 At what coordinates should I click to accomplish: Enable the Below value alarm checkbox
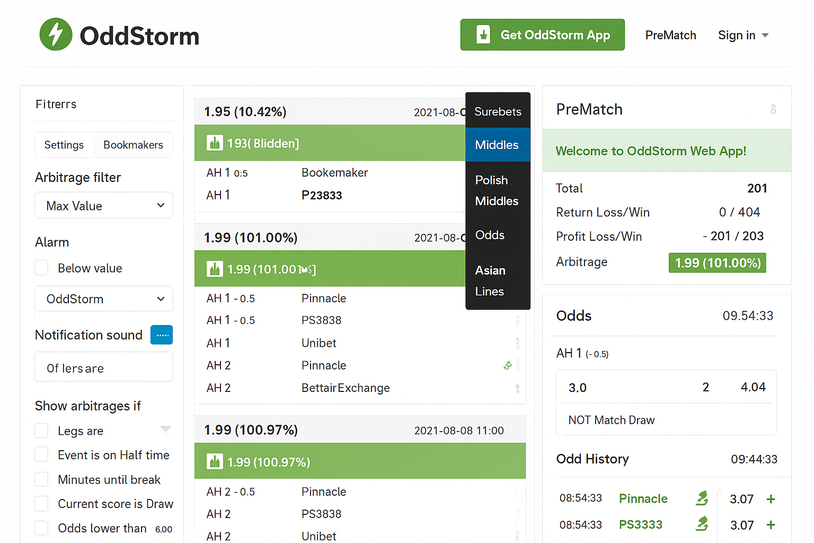pyautogui.click(x=41, y=268)
